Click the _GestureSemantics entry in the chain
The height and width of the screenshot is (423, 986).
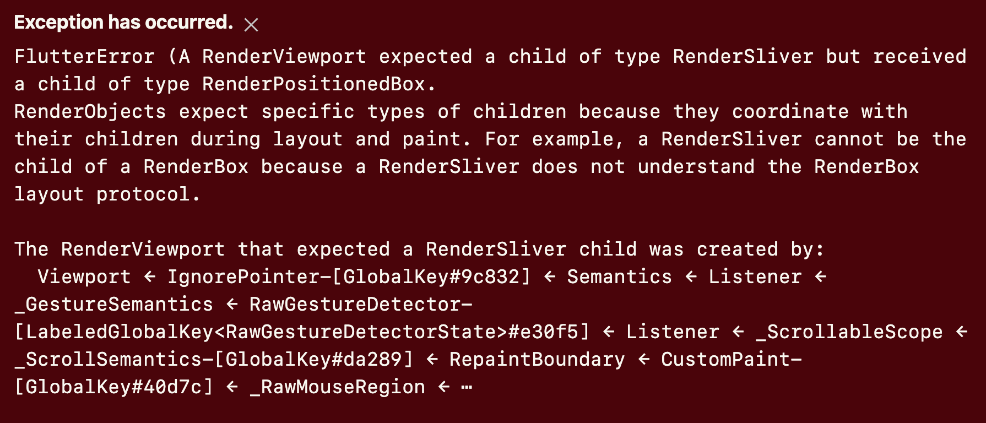pos(114,304)
